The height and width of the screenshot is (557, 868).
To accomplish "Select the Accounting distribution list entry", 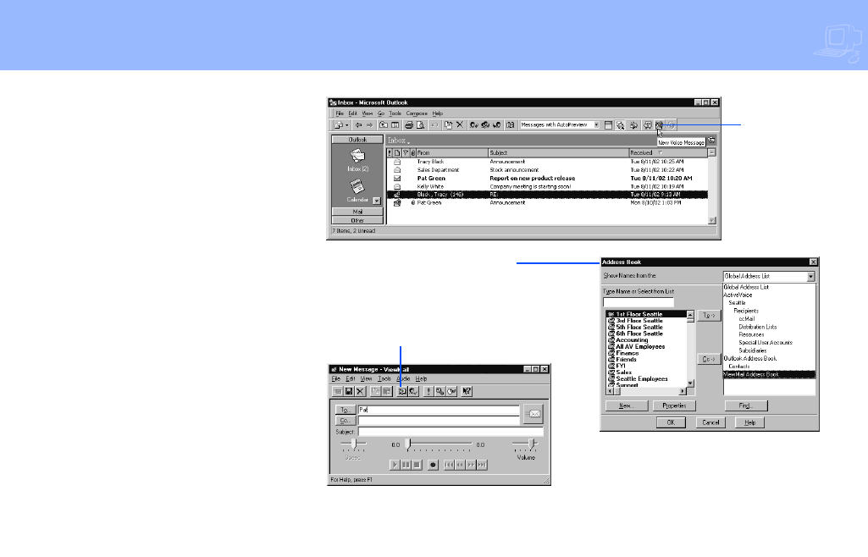I will 632,340.
